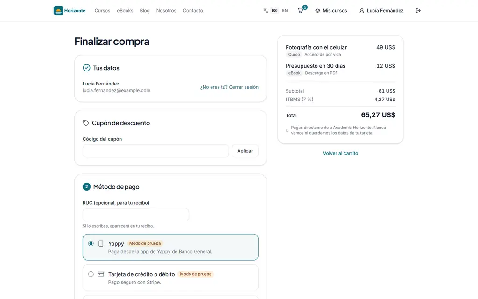Screen dimensions: 478x299
Task: Click the language translate icon
Action: tap(266, 11)
